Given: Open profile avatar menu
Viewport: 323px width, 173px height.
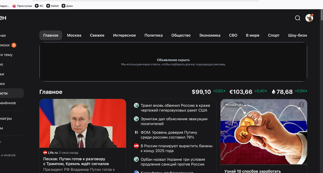Looking at the screenshot, I should click(x=309, y=18).
